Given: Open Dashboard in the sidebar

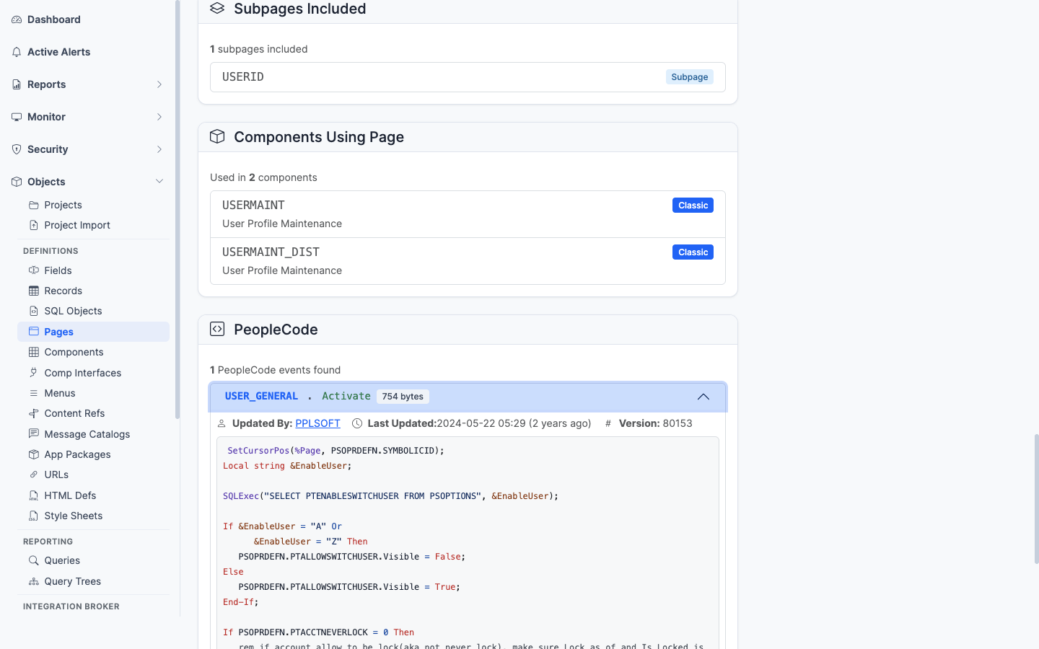Looking at the screenshot, I should [x=54, y=19].
